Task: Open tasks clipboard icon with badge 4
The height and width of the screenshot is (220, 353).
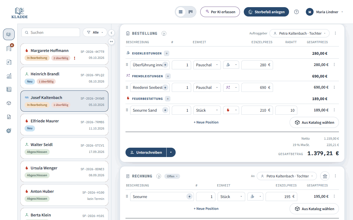Action: (9, 48)
